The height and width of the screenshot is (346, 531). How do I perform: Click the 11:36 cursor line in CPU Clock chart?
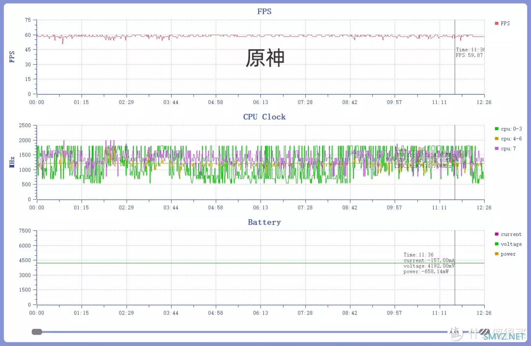[455, 162]
